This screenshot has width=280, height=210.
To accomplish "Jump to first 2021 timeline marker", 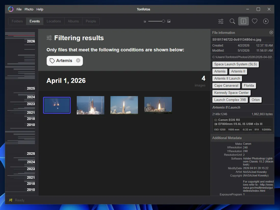I will click(31, 113).
